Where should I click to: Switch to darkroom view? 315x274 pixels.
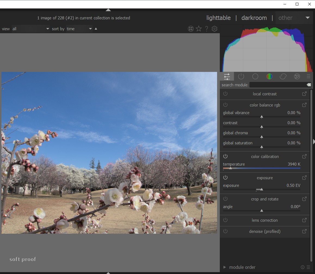(254, 18)
